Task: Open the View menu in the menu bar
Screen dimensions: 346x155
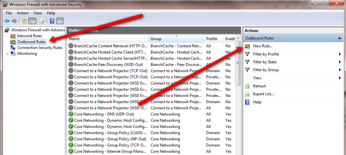Action: click(38, 13)
